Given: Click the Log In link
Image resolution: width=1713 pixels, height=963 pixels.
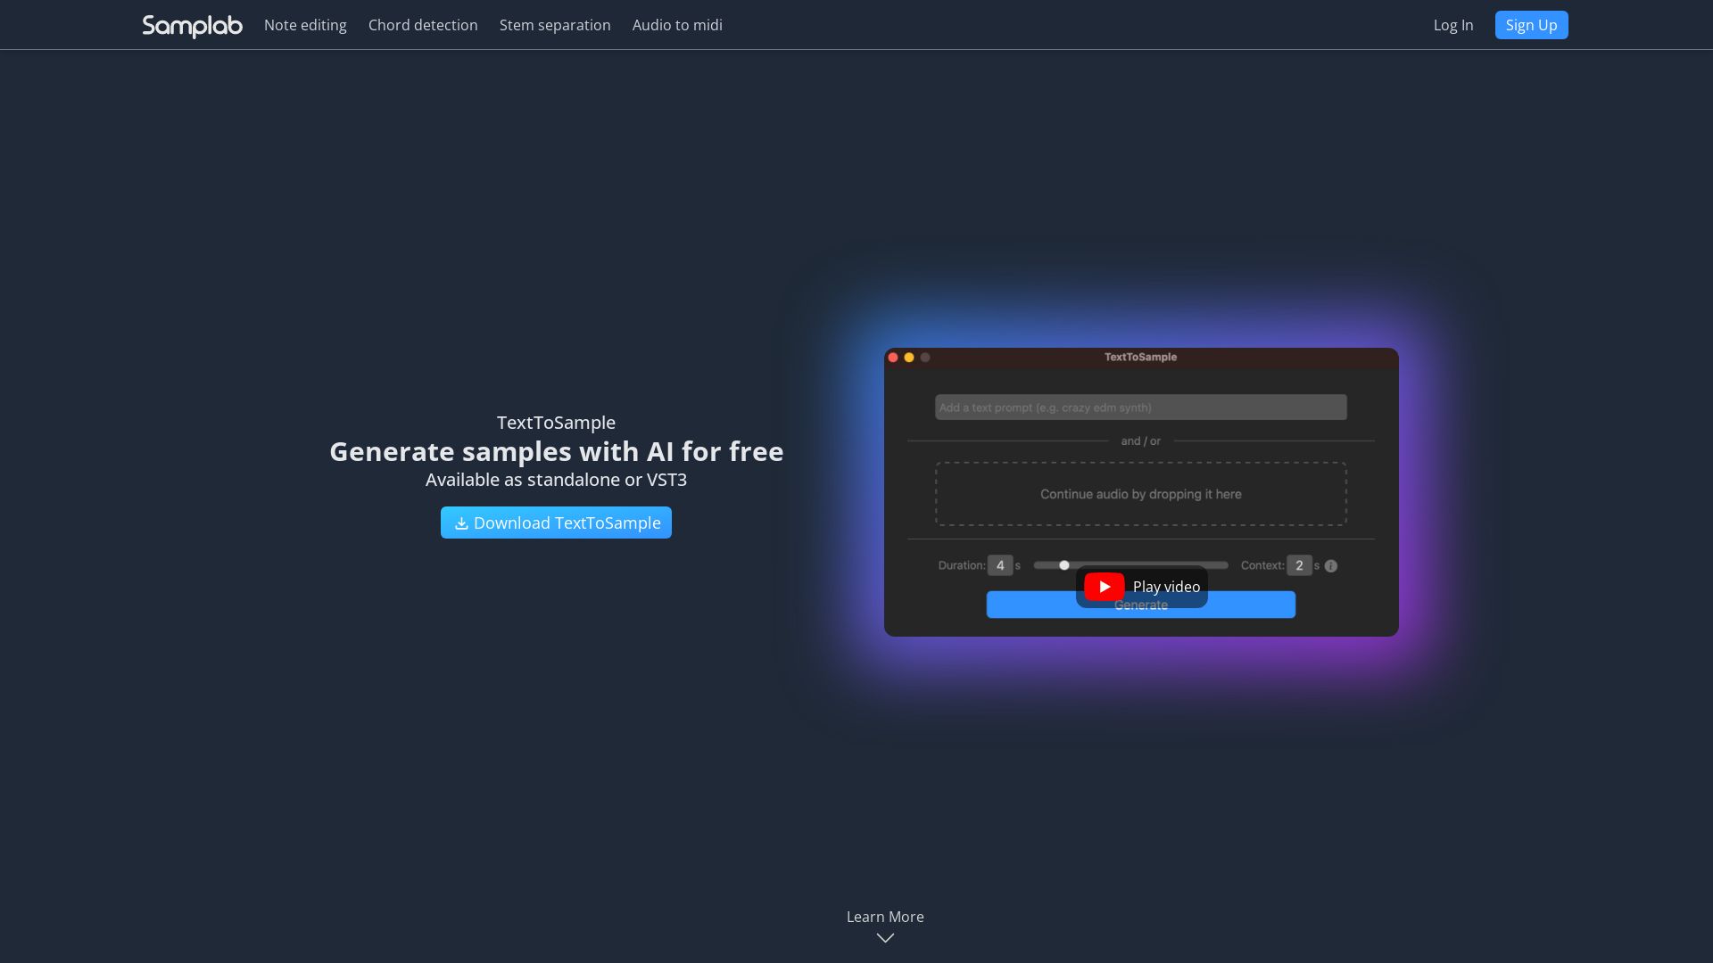Looking at the screenshot, I should 1452,25.
